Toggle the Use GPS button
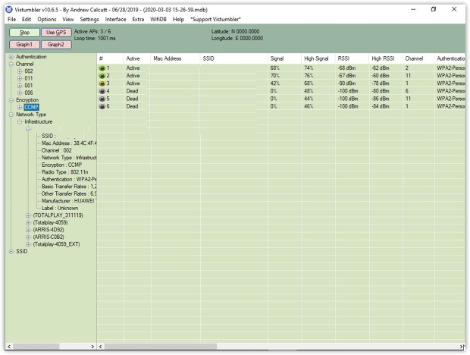The image size is (470, 355). coord(56,33)
